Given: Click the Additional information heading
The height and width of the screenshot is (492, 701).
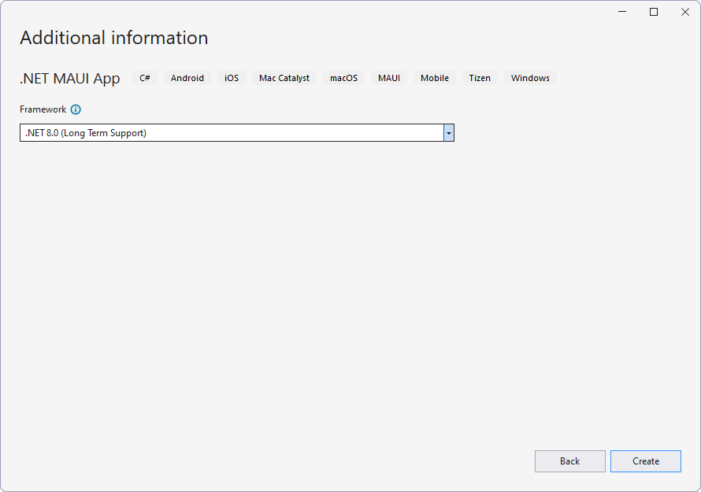Looking at the screenshot, I should [114, 38].
